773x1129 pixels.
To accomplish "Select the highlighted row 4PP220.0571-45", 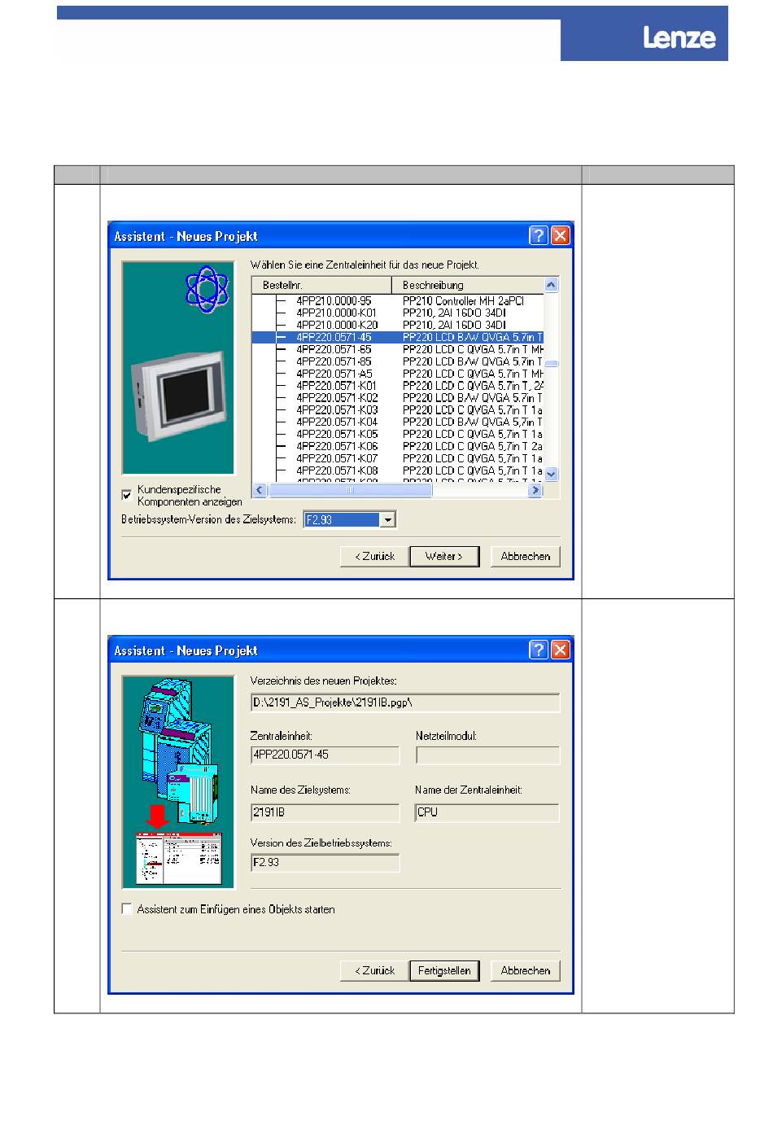I will pyautogui.click(x=397, y=337).
